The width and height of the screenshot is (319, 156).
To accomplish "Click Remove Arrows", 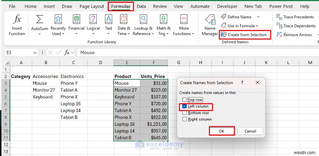I will tap(294, 35).
